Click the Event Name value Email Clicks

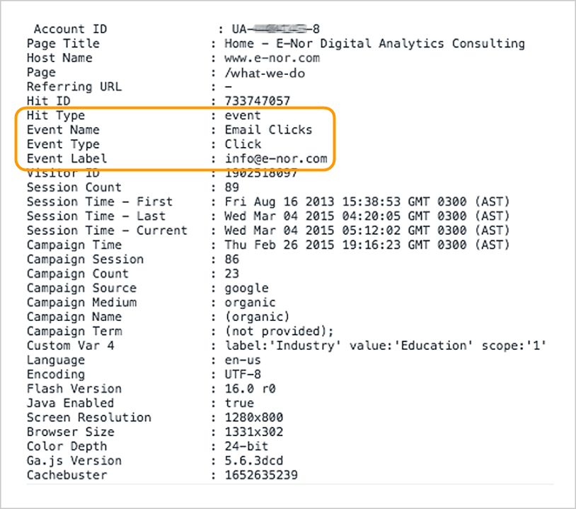click(x=268, y=130)
